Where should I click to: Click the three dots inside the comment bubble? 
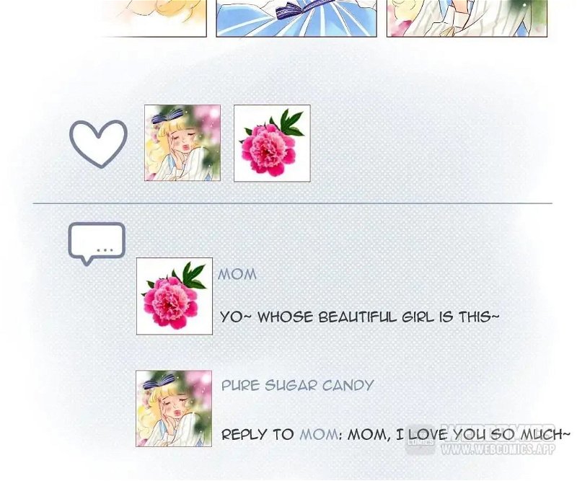point(105,250)
